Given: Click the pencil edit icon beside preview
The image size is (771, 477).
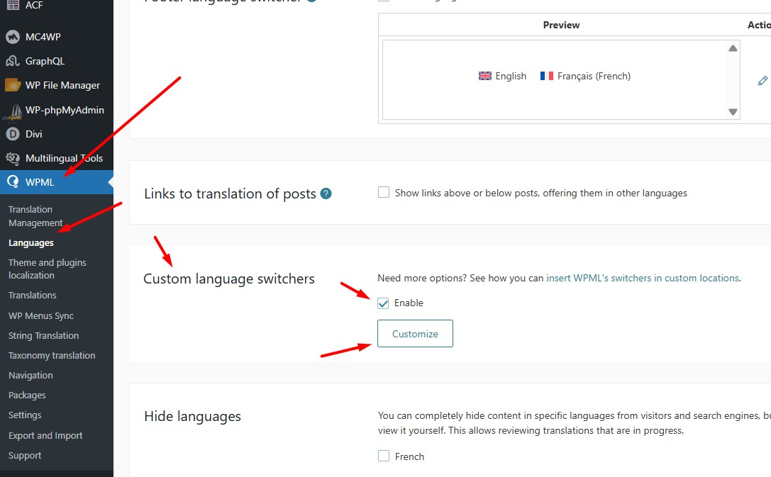Looking at the screenshot, I should point(762,81).
